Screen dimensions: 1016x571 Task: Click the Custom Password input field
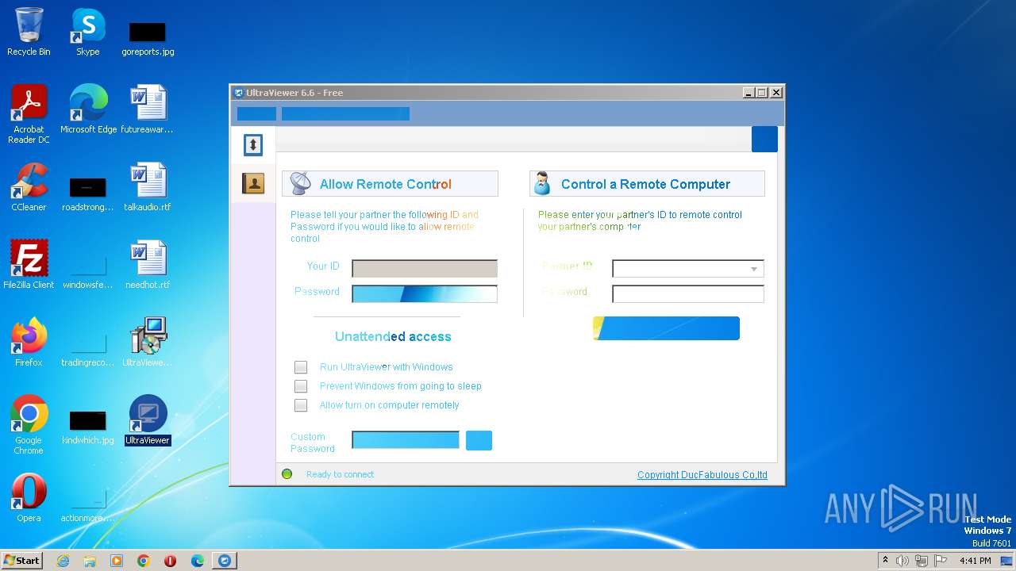406,440
